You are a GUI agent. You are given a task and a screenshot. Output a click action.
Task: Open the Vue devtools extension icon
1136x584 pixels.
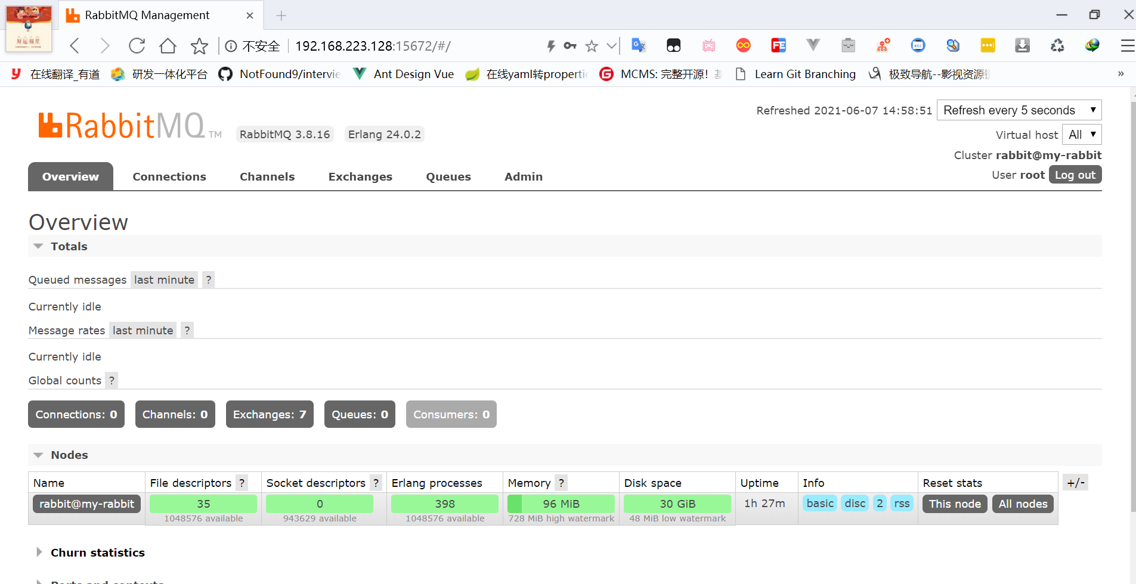813,45
